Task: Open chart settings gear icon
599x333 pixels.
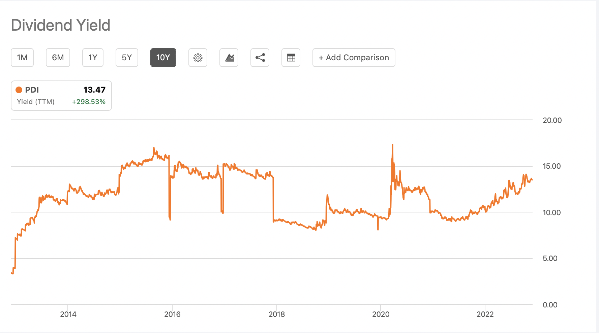Action: (198, 58)
